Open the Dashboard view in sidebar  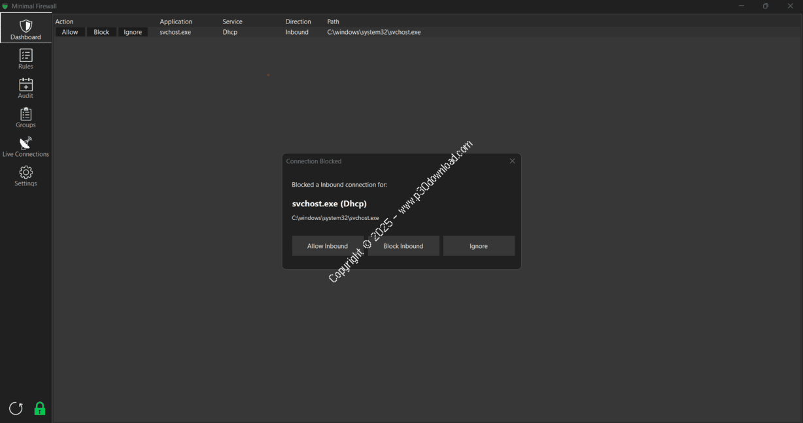click(x=26, y=29)
